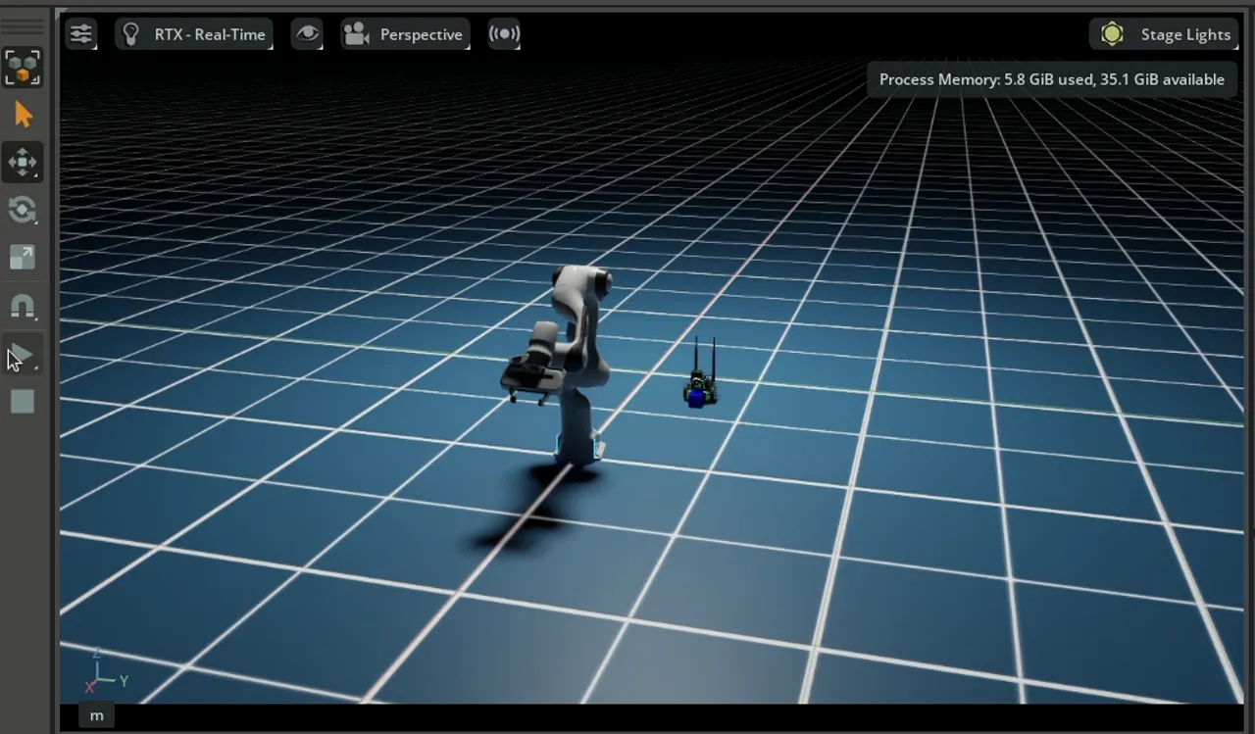This screenshot has height=734, width=1255.
Task: Click the lightbulb icon beside RTX label
Action: tap(130, 34)
